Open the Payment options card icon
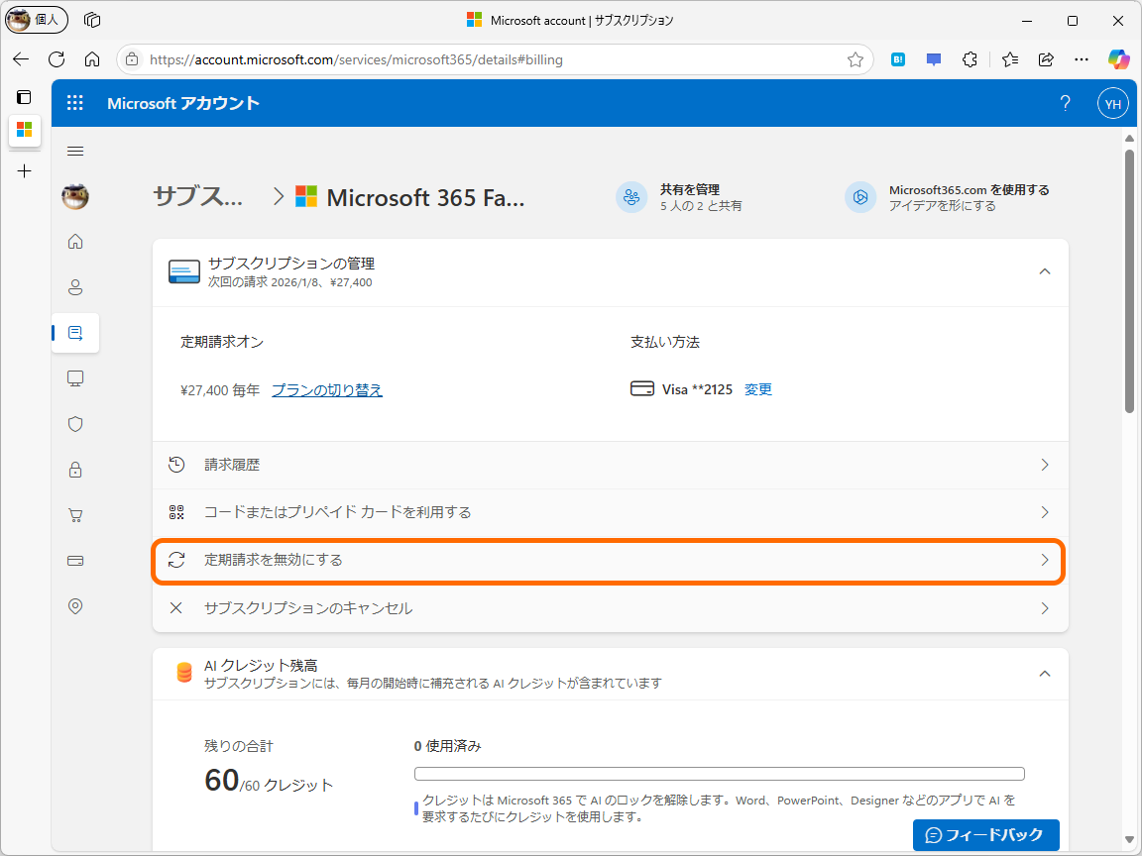 coord(75,560)
